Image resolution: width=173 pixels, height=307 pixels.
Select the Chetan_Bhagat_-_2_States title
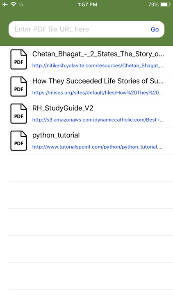(98, 54)
